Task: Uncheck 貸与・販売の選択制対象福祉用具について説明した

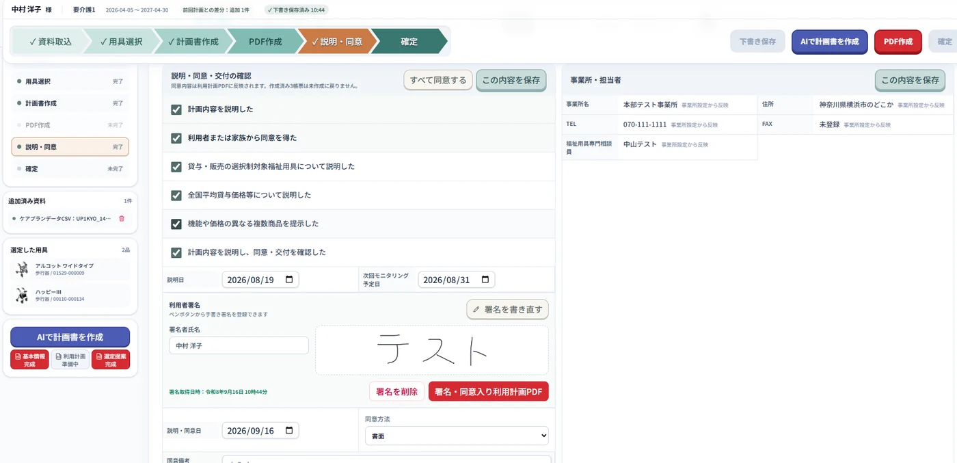Action: [176, 167]
